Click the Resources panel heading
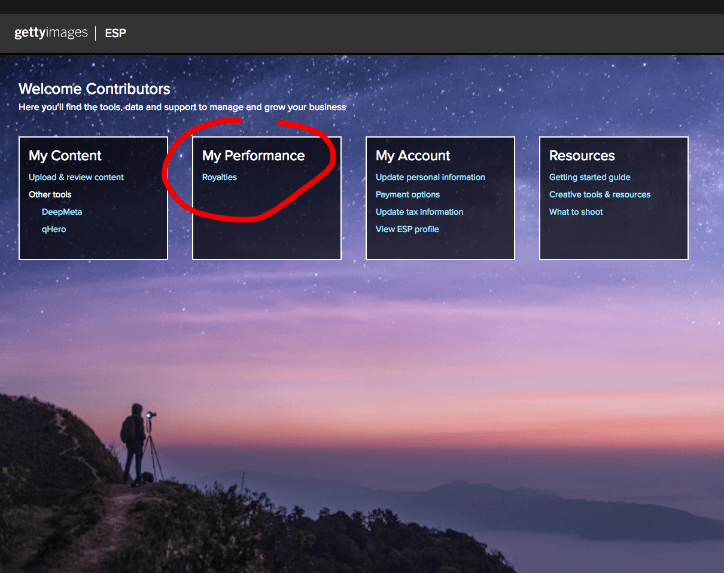The image size is (724, 573). coord(582,156)
